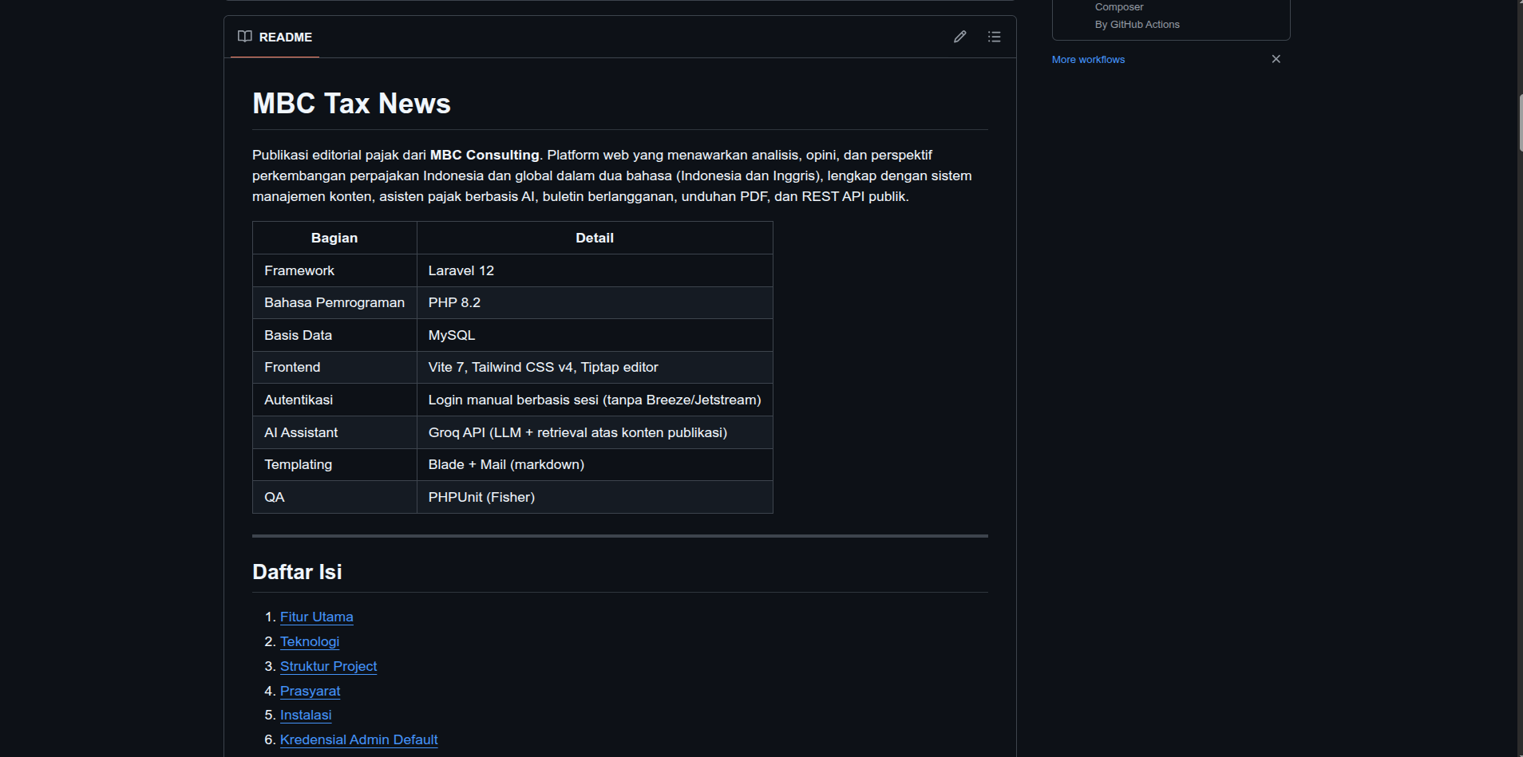Open the Prasyarat contents link
The width and height of the screenshot is (1523, 757).
310,691
